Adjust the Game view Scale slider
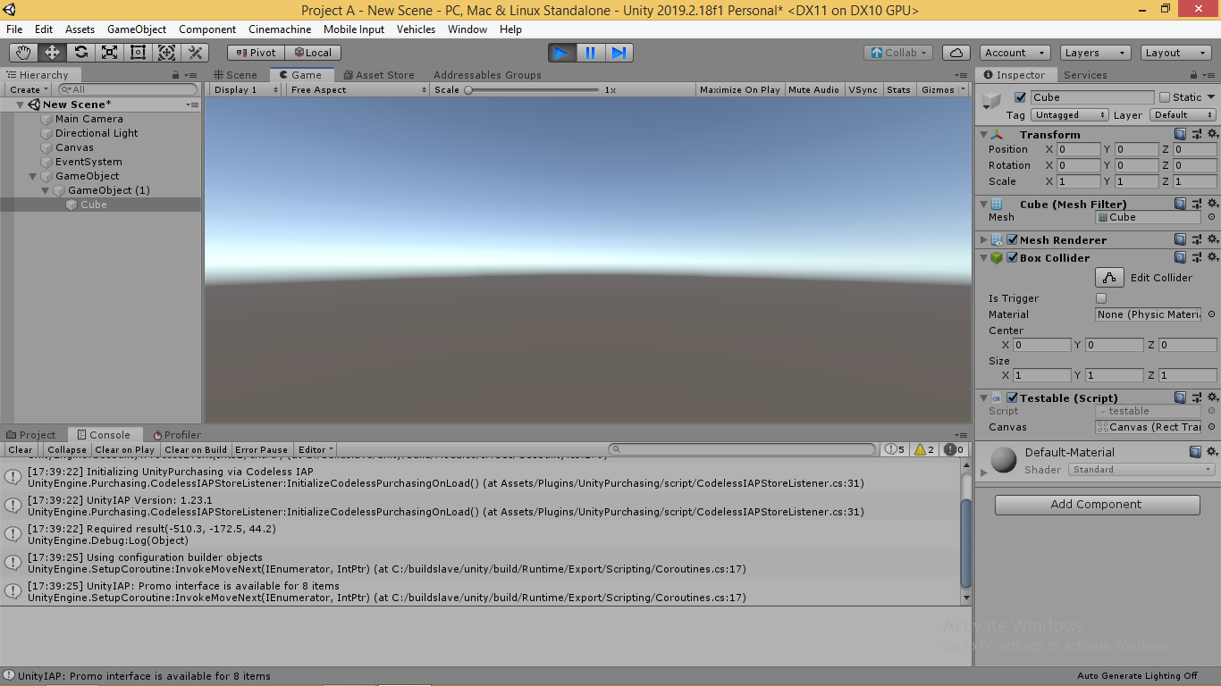Image resolution: width=1221 pixels, height=686 pixels. pyautogui.click(x=533, y=89)
